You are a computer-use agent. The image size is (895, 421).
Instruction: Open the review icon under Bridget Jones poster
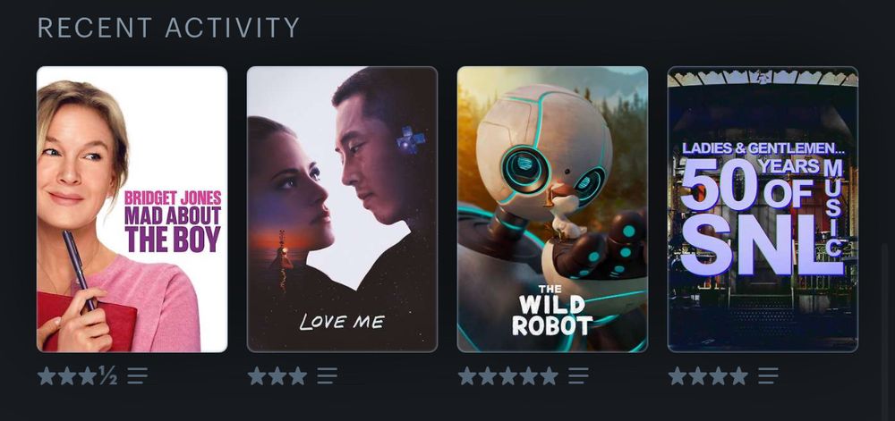click(137, 376)
